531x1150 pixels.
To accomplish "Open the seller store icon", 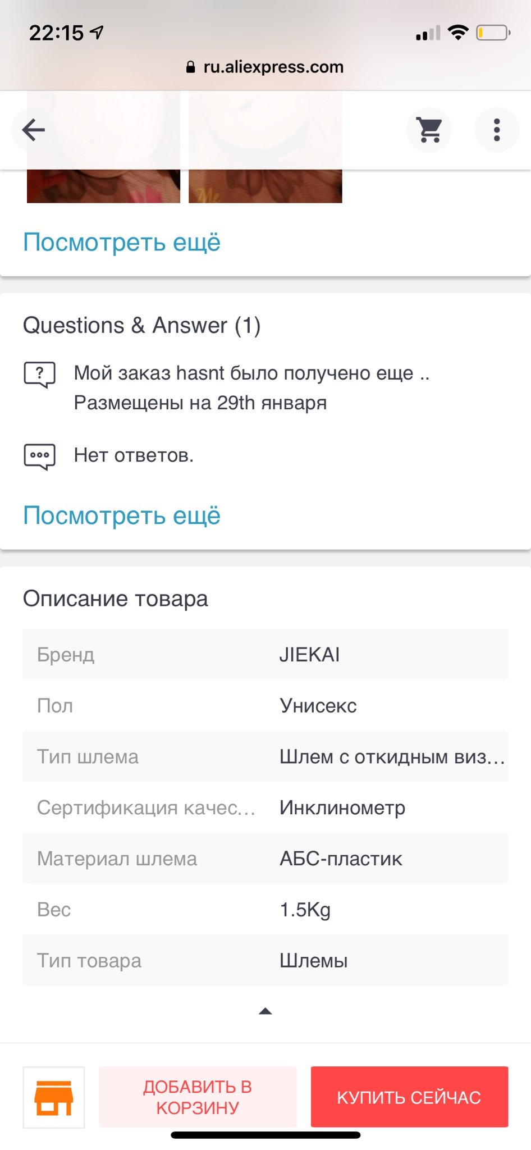I will click(54, 1097).
